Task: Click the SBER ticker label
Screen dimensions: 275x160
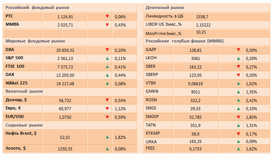Action: tap(151, 67)
